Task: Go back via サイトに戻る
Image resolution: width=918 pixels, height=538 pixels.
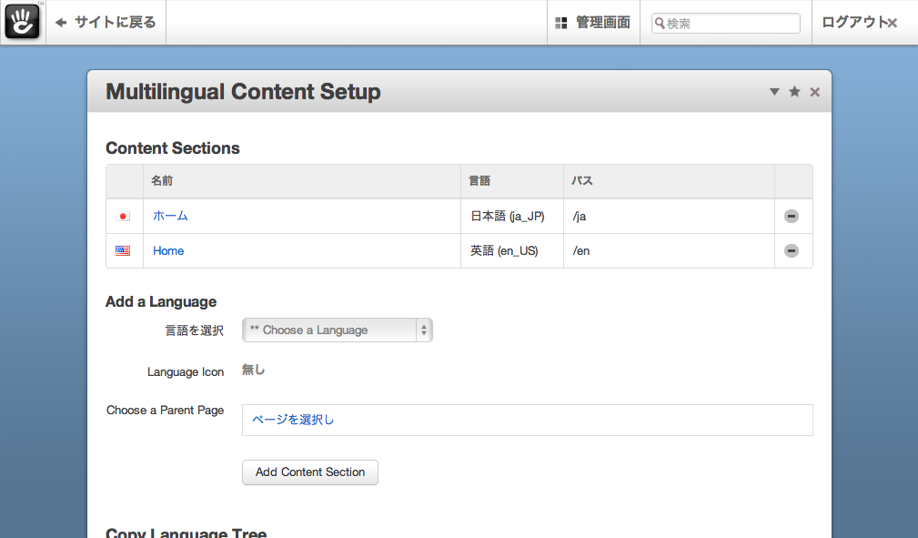Action: [x=115, y=23]
